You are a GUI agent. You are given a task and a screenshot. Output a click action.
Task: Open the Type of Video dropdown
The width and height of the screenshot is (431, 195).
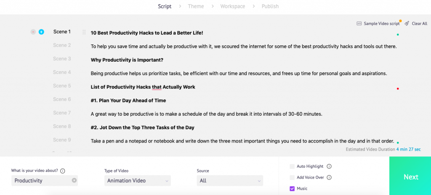pos(138,180)
